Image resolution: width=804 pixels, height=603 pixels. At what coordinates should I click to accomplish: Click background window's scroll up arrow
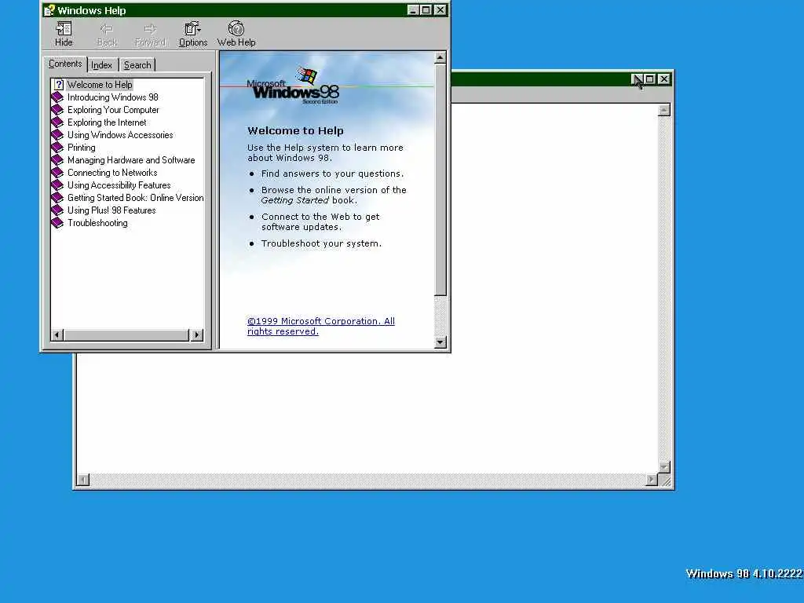(664, 110)
